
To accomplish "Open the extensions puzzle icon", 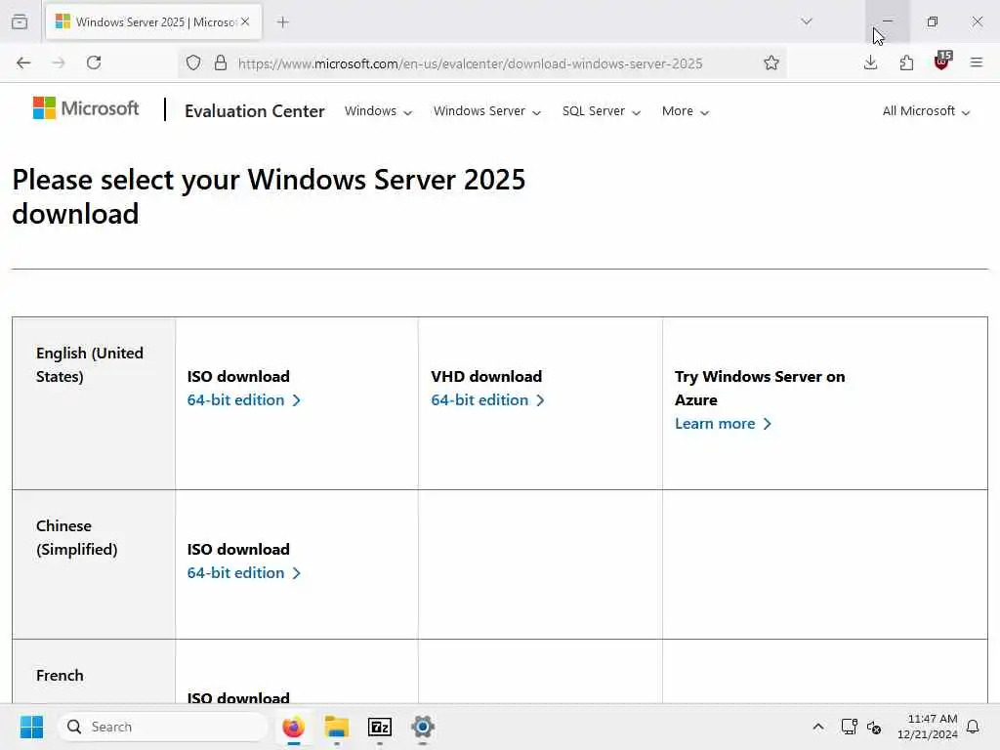I will 906,62.
